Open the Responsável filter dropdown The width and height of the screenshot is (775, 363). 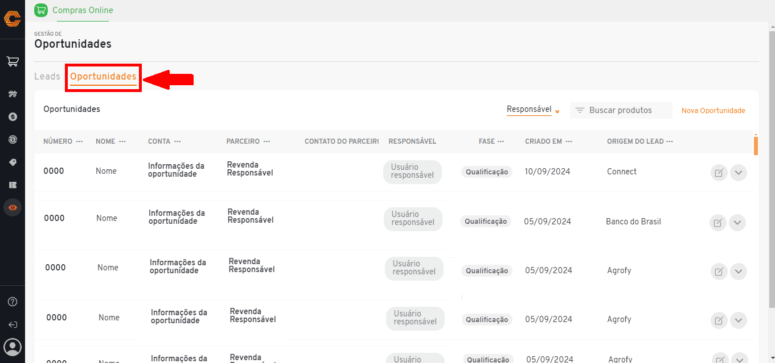click(x=534, y=110)
